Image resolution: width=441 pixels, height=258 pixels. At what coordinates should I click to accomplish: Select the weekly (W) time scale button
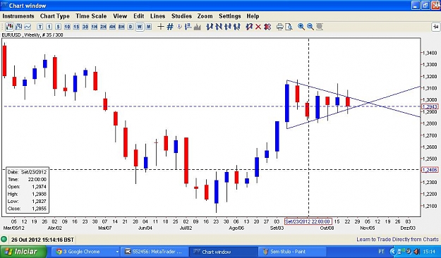[140, 27]
